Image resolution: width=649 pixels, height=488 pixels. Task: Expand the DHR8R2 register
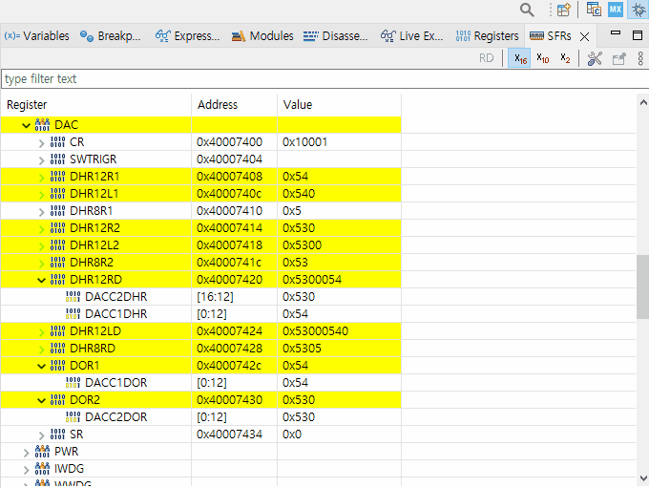[41, 264]
